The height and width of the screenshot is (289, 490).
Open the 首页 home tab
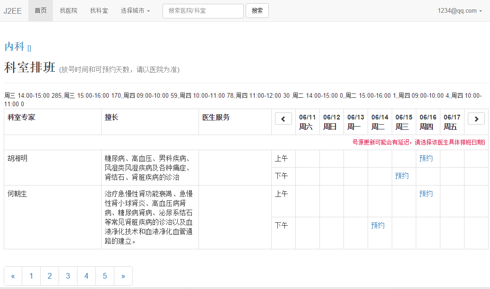[41, 11]
